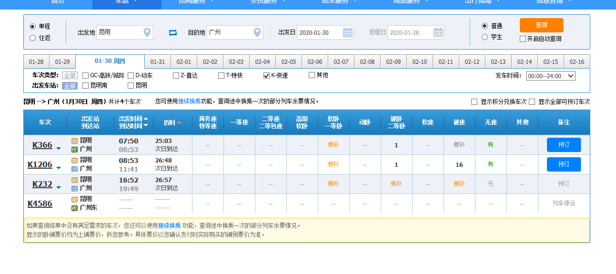Open K366 train number link
This screenshot has height=274, width=616.
(x=42, y=145)
